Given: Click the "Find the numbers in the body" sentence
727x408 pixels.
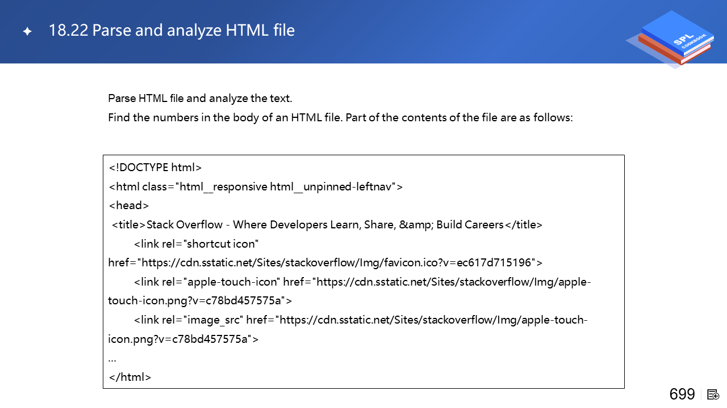Looking at the screenshot, I should (340, 118).
